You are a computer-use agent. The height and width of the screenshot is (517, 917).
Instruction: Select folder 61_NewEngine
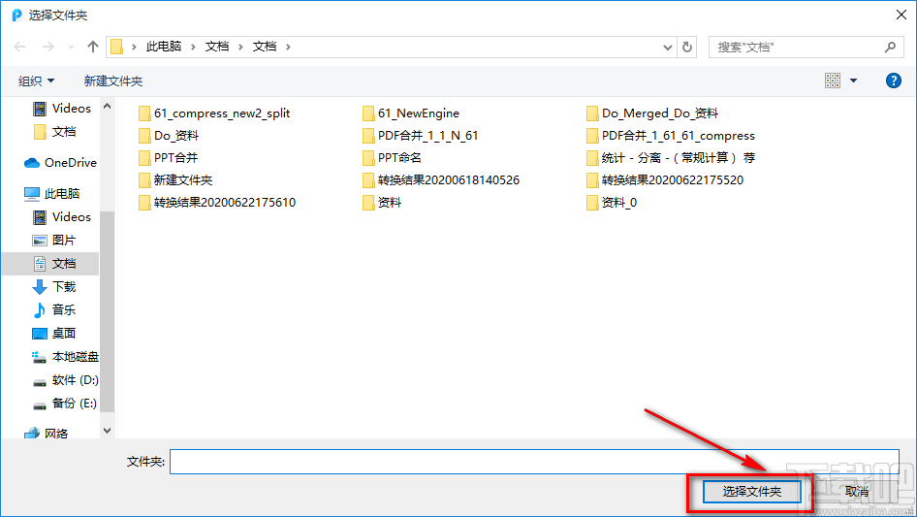pos(411,113)
